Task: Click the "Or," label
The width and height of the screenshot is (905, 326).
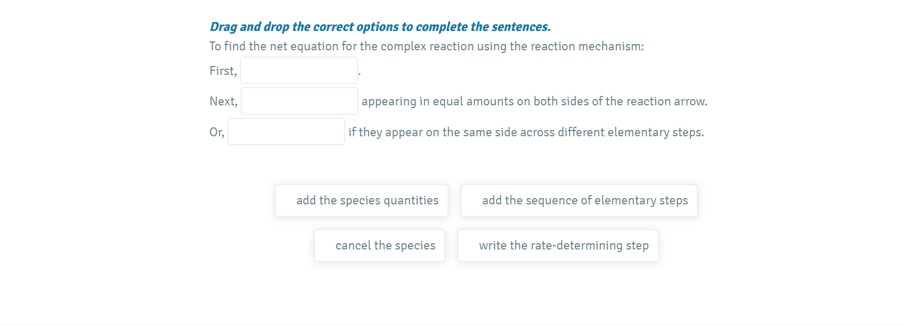Action: point(216,132)
